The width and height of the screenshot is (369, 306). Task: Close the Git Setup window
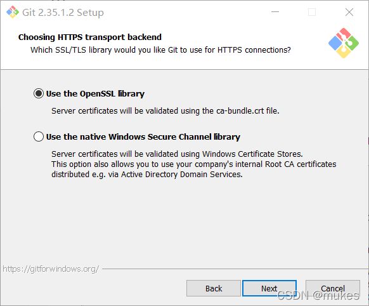tap(349, 12)
